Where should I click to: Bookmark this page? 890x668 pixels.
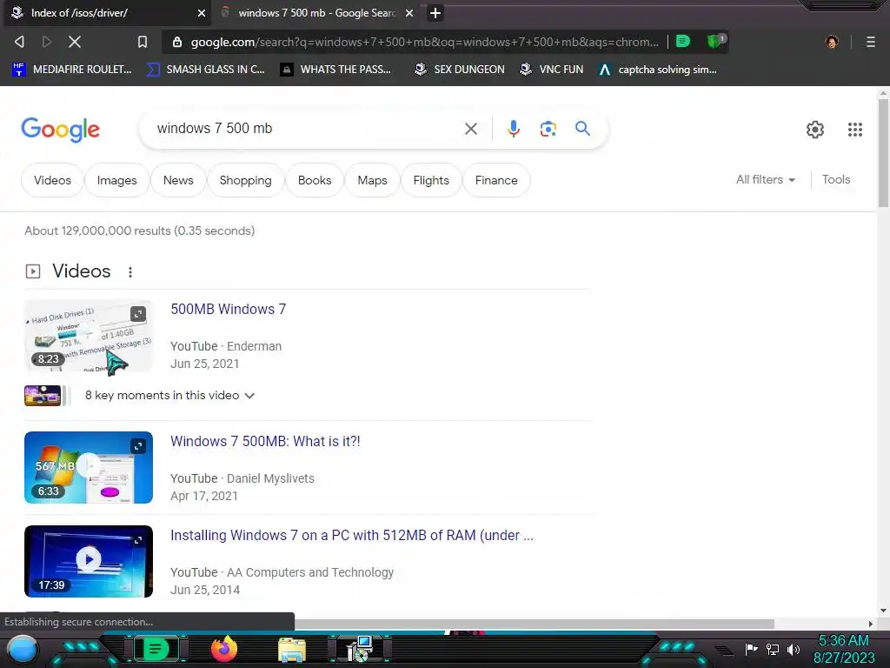pos(143,42)
